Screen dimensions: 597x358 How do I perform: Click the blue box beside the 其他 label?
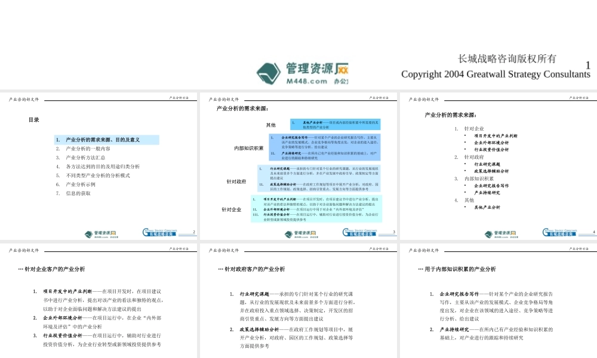pyautogui.click(x=336, y=125)
